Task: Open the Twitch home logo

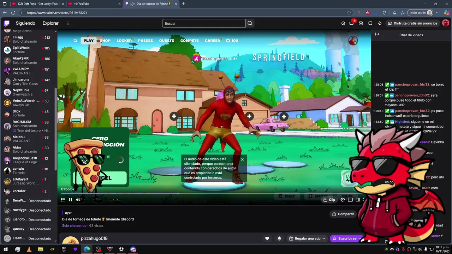Action: click(x=7, y=23)
